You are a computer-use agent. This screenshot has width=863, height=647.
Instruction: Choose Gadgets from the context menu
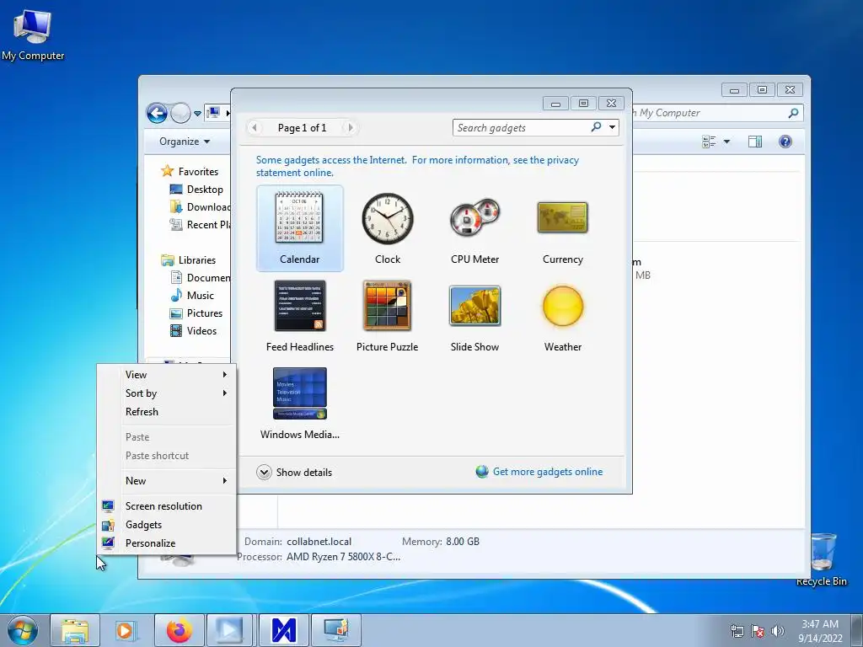pyautogui.click(x=167, y=525)
